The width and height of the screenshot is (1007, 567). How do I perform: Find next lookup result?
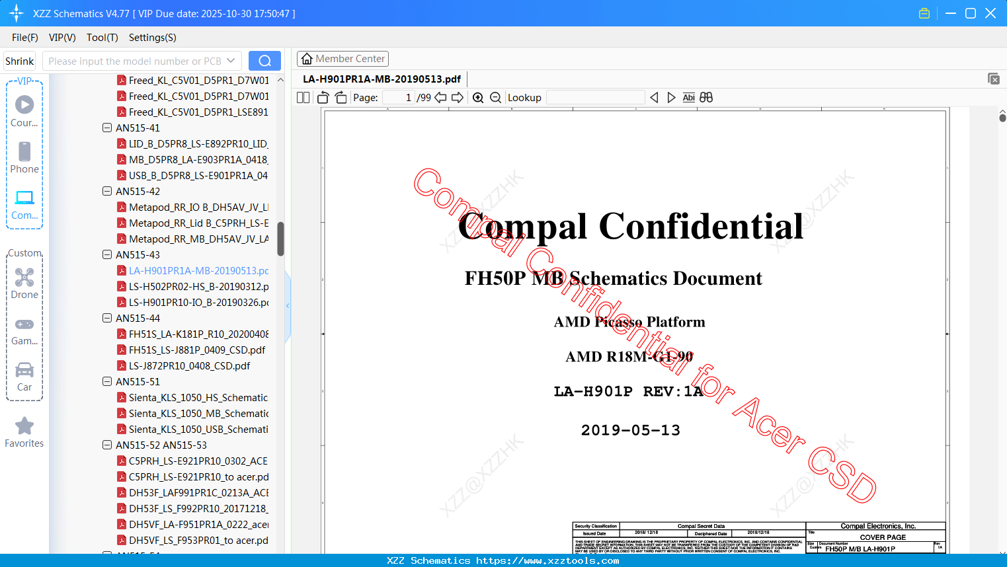pyautogui.click(x=671, y=98)
